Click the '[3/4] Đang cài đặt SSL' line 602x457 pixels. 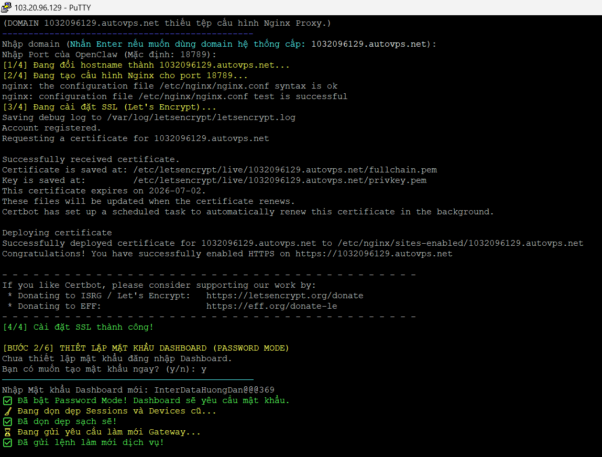coord(109,107)
